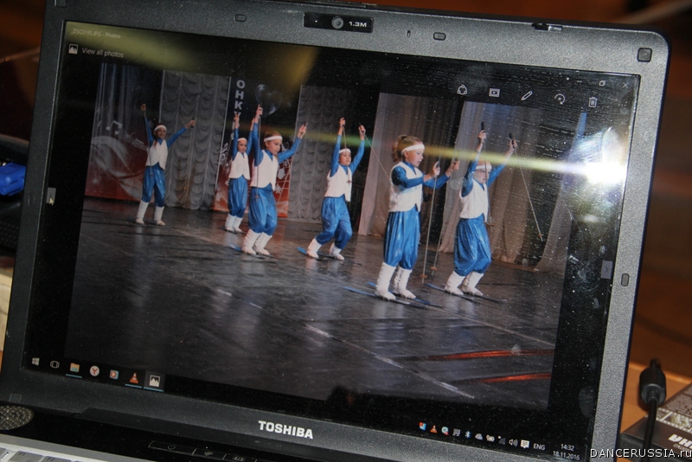Maximize or restore the Photos window
692x462 pixels.
coord(602,83)
